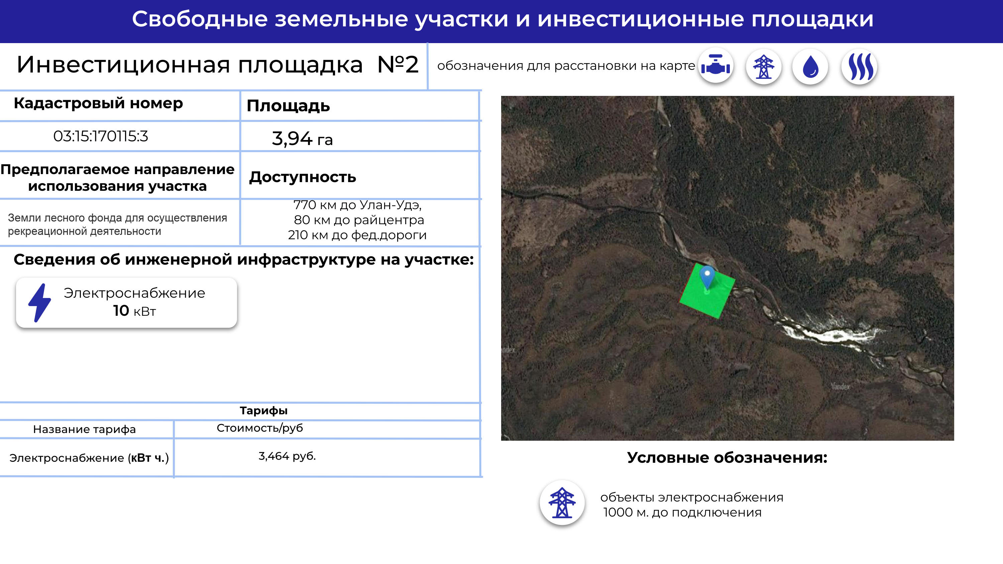
Task: Click the 1000 м. до подключения text
Action: point(682,513)
